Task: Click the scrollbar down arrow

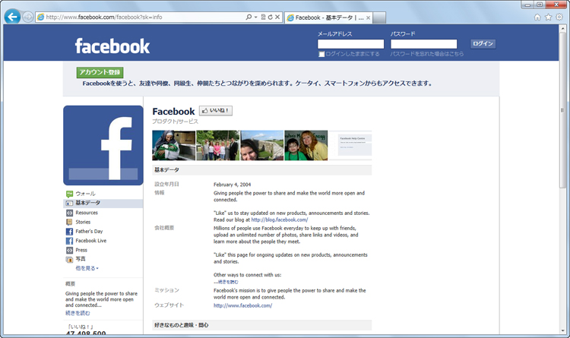Action: point(562,330)
